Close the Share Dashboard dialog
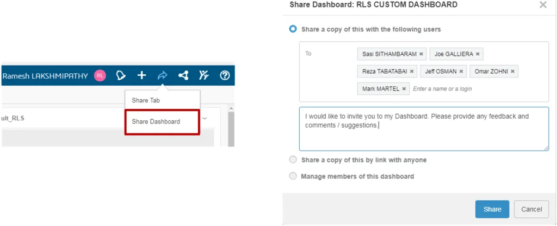The image size is (557, 226). point(542,5)
